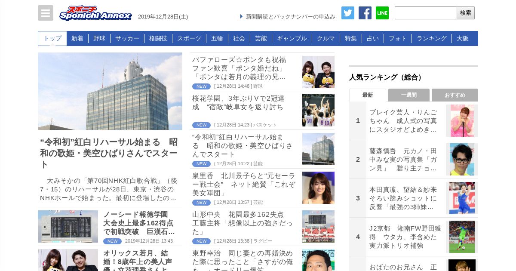Go to the ランキング section

[432, 38]
